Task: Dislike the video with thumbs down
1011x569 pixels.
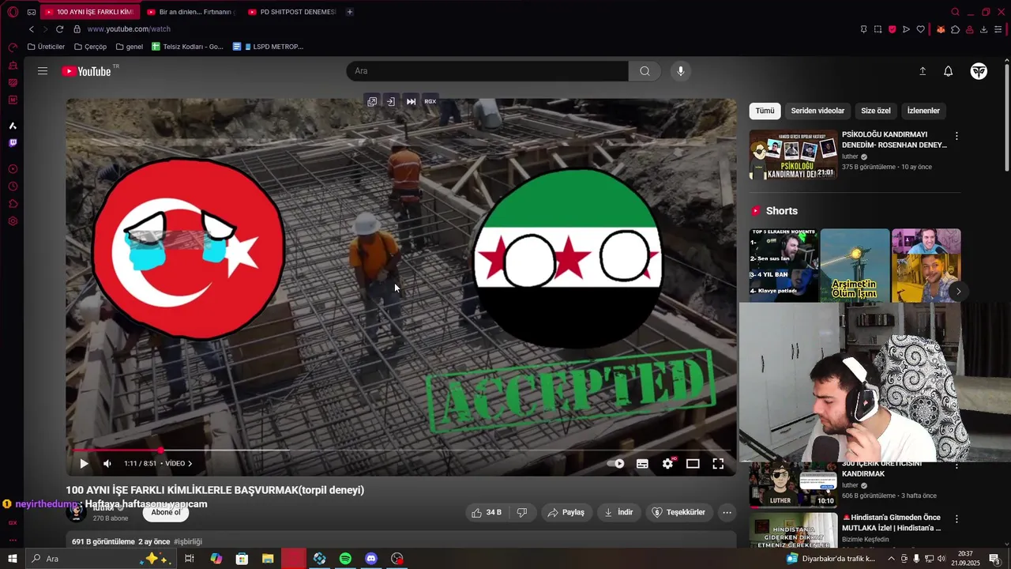Action: (x=522, y=512)
